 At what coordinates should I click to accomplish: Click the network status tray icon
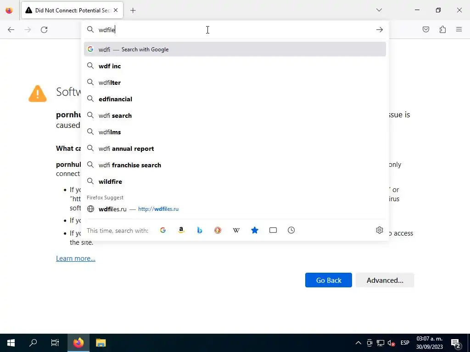pyautogui.click(x=380, y=343)
